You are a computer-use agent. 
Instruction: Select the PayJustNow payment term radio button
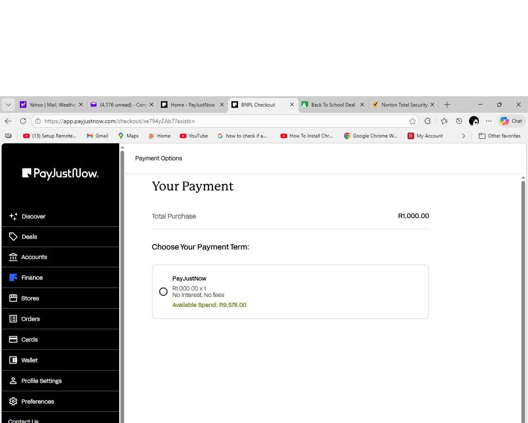[163, 292]
